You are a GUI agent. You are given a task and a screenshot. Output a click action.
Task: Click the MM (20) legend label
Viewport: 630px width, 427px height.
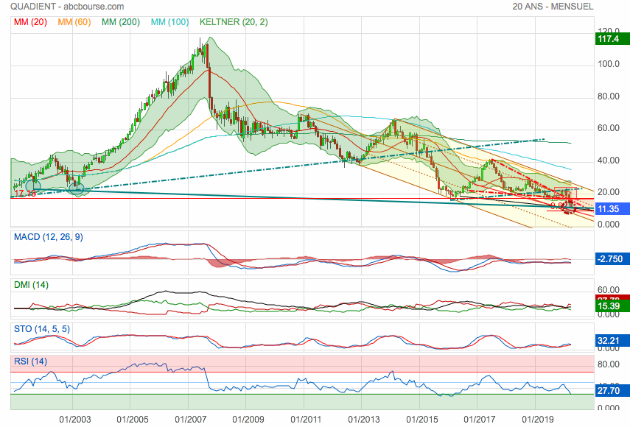pyautogui.click(x=30, y=22)
